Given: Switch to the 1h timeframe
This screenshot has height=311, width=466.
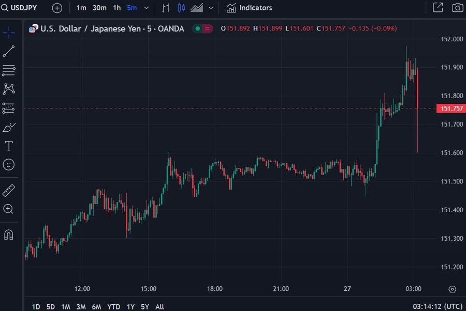Looking at the screenshot, I should (117, 8).
